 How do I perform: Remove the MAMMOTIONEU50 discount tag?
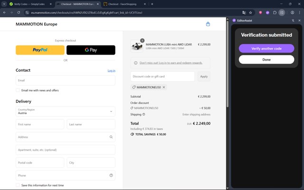164,87
